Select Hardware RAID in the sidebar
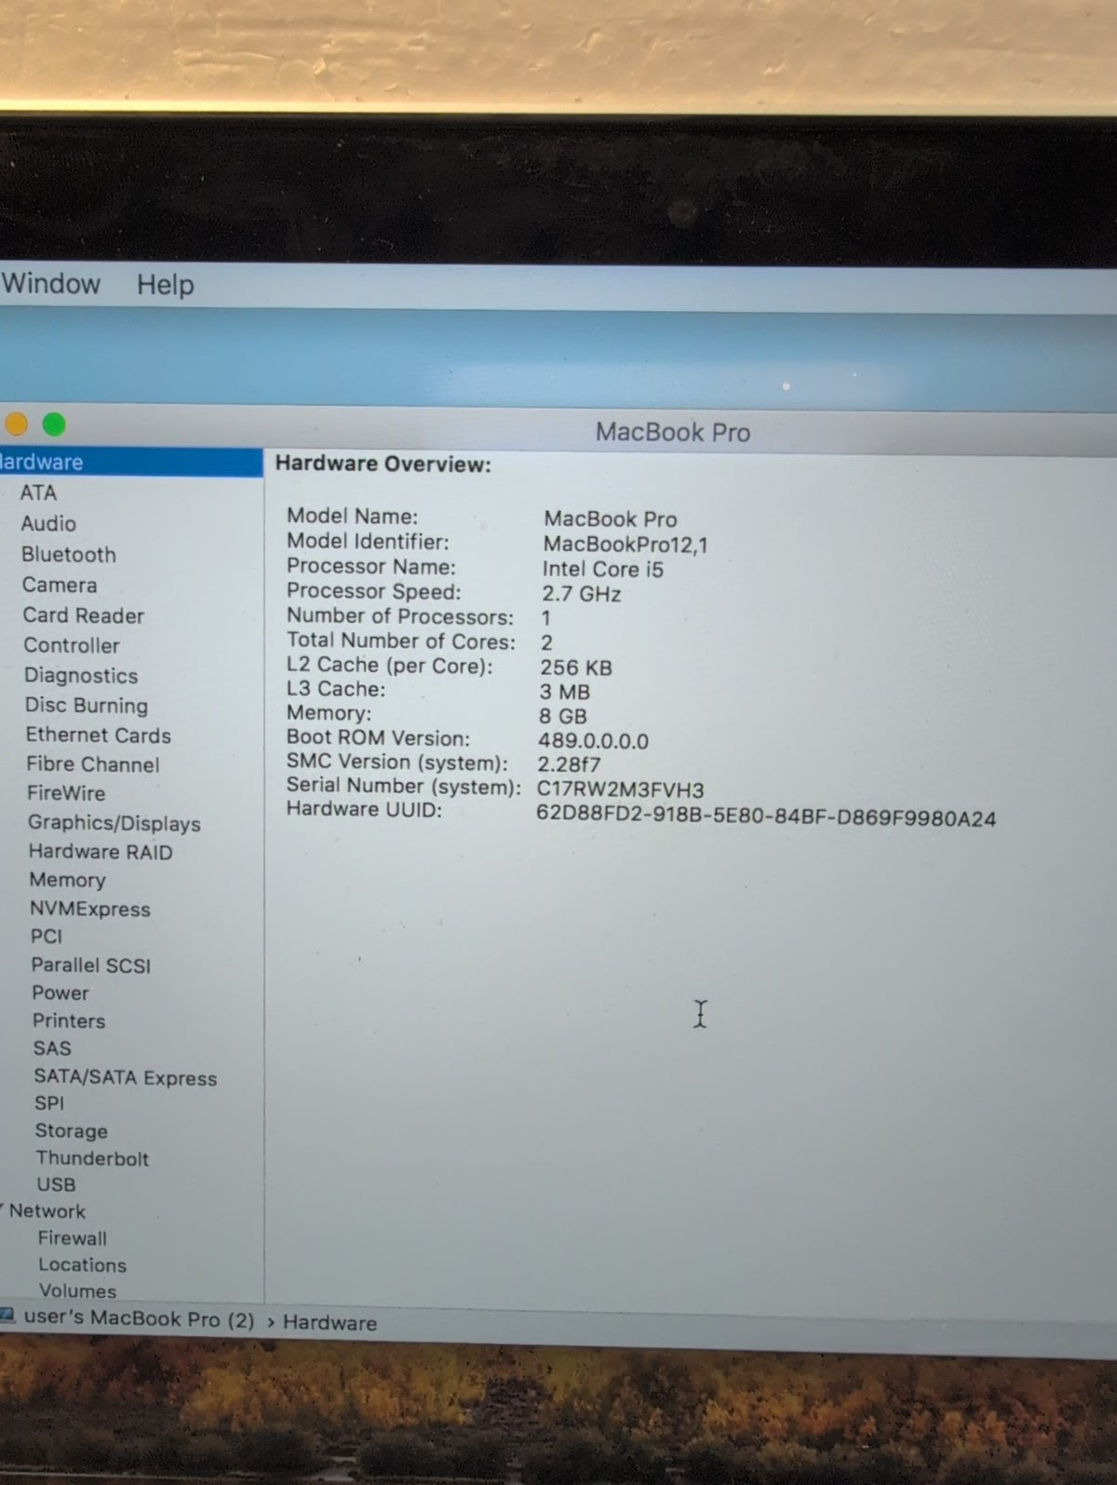1117x1485 pixels. click(x=101, y=851)
